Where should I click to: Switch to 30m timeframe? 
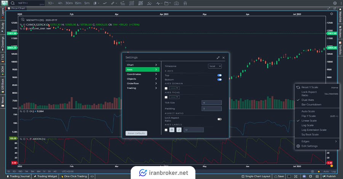coord(69,3)
